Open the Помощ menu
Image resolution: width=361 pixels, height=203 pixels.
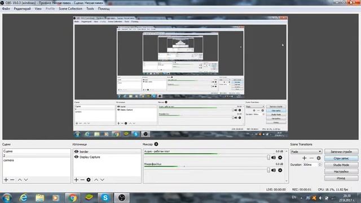pyautogui.click(x=104, y=9)
